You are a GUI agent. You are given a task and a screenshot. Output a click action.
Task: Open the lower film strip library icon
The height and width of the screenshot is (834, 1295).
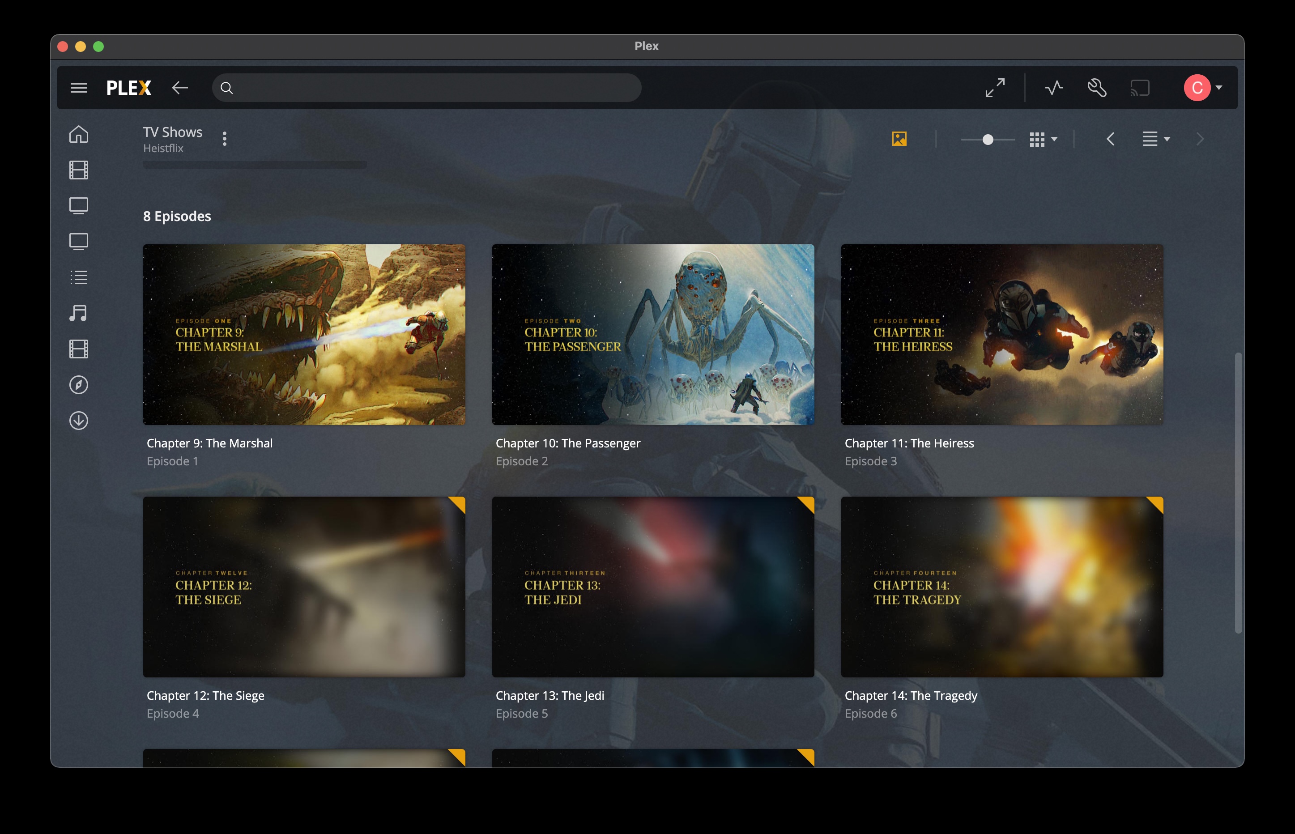point(79,349)
